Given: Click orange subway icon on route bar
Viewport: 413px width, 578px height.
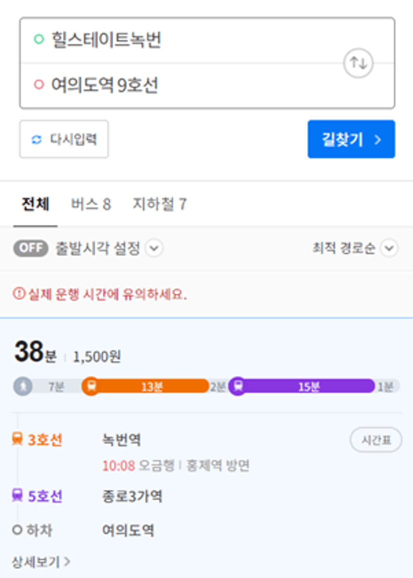Looking at the screenshot, I should [x=91, y=386].
